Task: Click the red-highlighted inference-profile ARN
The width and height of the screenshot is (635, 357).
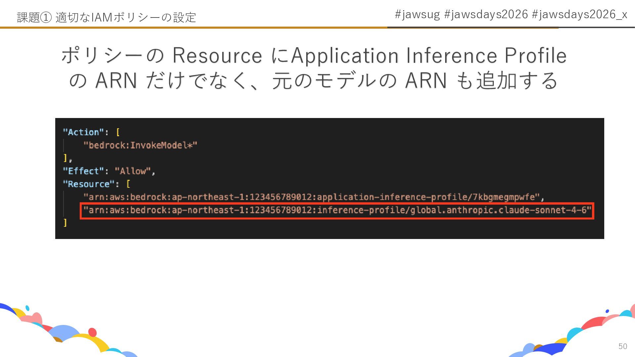Action: coord(337,210)
